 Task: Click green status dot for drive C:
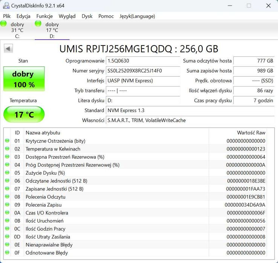click(x=3, y=24)
